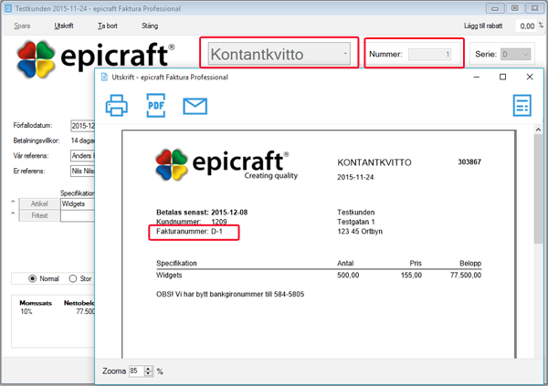Click the Artikel row button
The height and width of the screenshot is (386, 548).
tap(38, 203)
